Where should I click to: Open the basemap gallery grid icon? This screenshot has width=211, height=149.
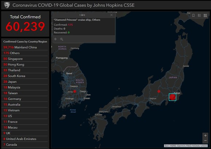point(205,16)
